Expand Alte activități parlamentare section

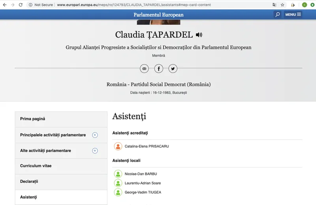click(95, 151)
